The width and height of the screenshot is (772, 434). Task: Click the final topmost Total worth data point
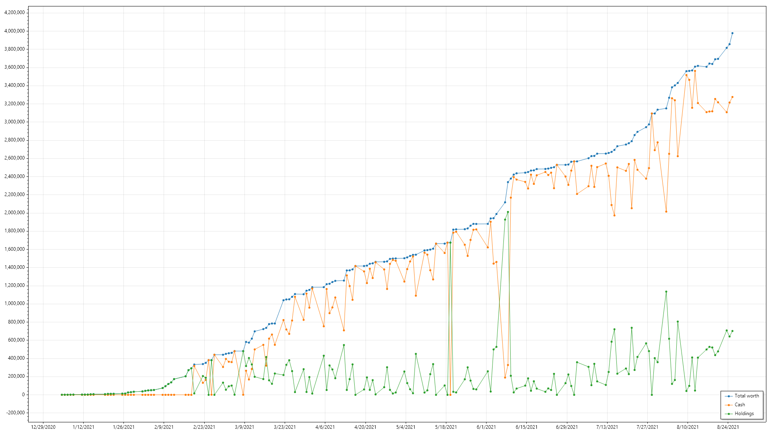732,33
